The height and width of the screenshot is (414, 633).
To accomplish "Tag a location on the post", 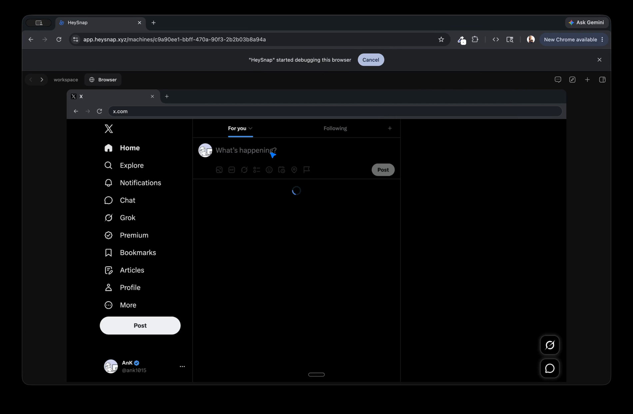I will (294, 170).
